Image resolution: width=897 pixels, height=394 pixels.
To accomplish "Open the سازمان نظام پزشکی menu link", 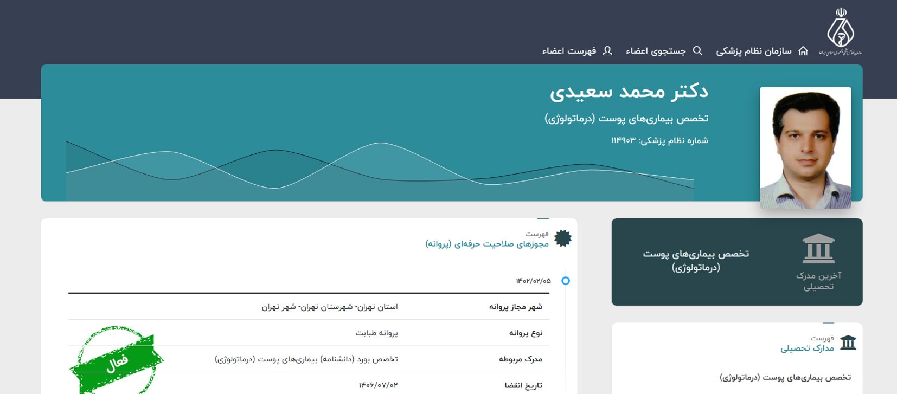I will (x=754, y=51).
